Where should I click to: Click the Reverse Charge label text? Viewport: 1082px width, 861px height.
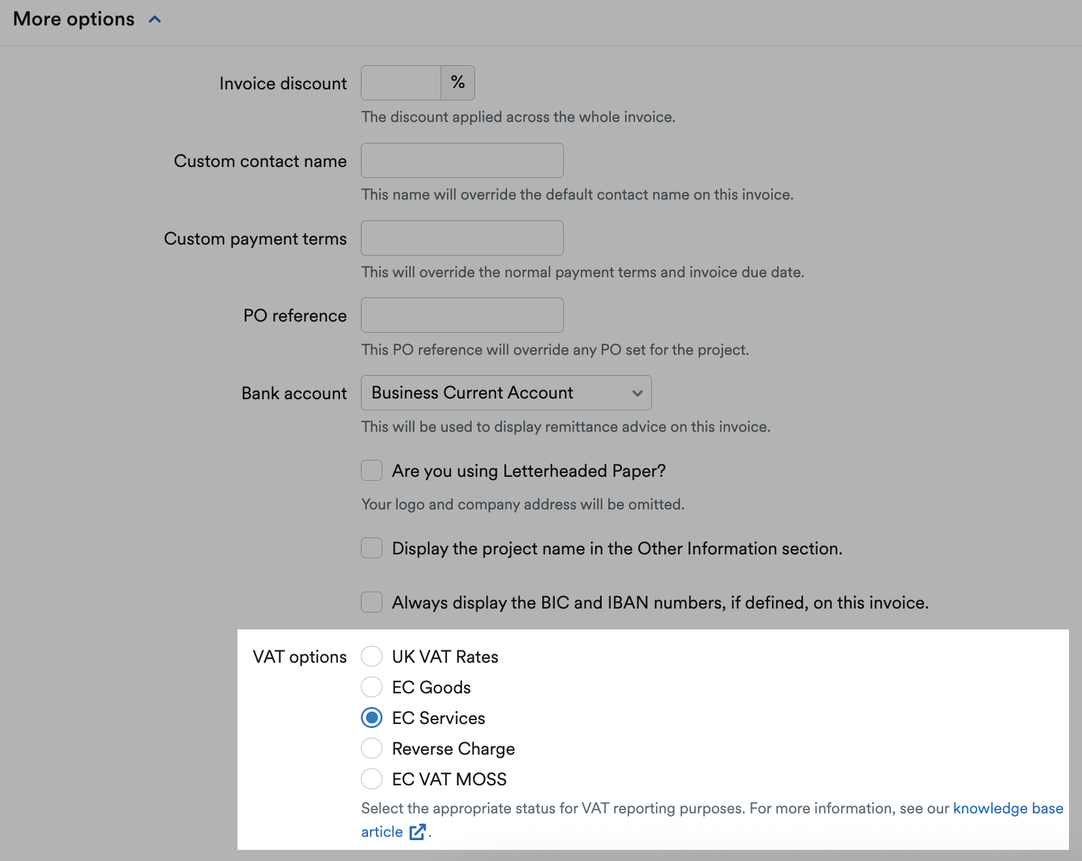pos(454,749)
